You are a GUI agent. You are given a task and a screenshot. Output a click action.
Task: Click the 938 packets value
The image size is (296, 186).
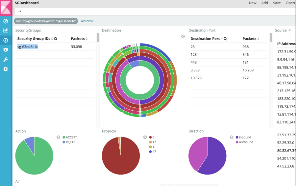tap(246, 47)
